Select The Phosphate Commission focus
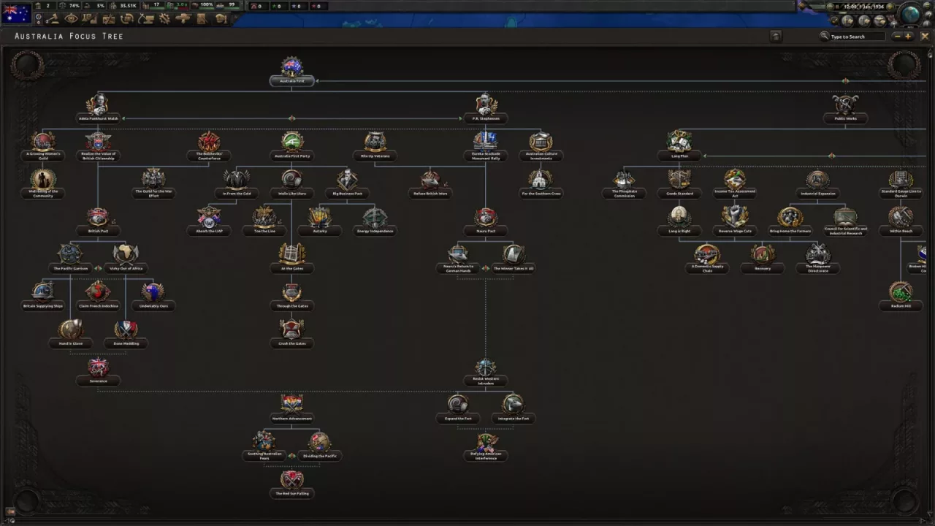This screenshot has height=526, width=935. coord(624,183)
